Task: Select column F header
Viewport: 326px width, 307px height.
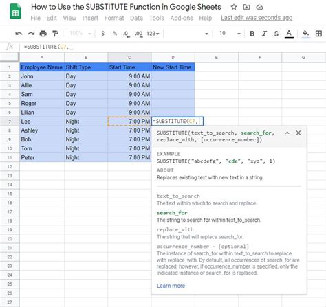Action: click(x=260, y=58)
